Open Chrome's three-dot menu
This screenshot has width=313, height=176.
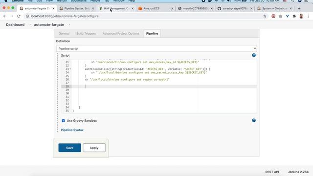[x=308, y=16]
